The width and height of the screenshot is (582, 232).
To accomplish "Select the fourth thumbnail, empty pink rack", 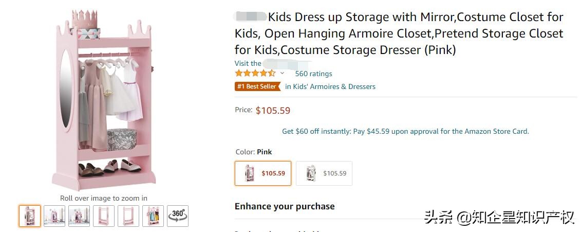I will 103,216.
